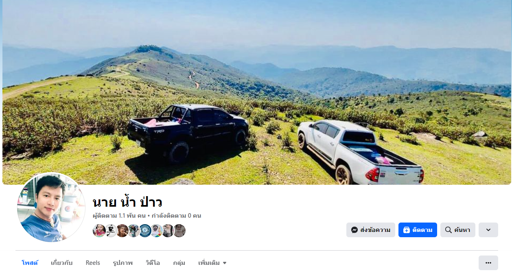
Task: Open first follower avatar thumbnail
Action: pos(99,231)
